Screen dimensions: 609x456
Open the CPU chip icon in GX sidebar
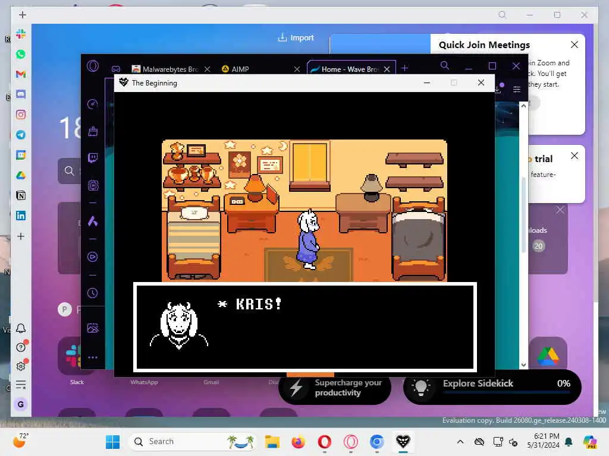(x=93, y=185)
